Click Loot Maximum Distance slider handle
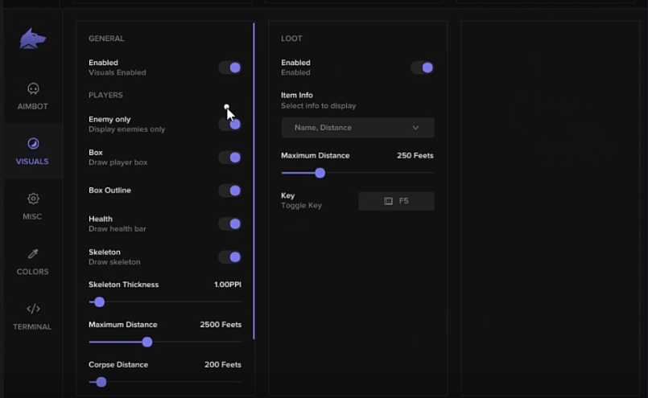 tap(320, 173)
